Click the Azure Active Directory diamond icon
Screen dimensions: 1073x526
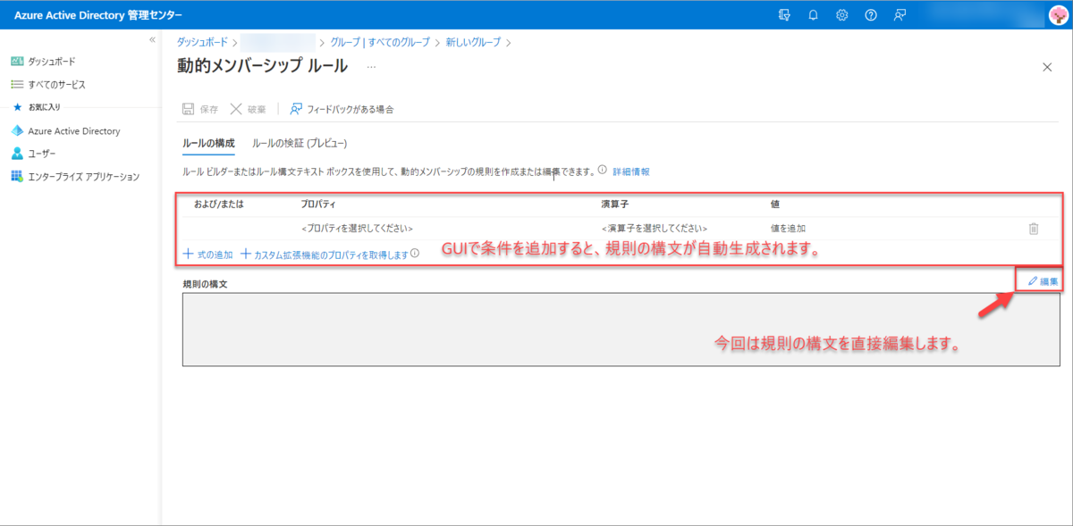(x=17, y=131)
